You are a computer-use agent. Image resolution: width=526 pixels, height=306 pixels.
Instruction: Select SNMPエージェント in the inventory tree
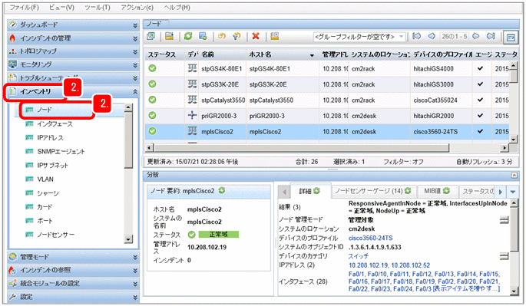click(x=61, y=152)
